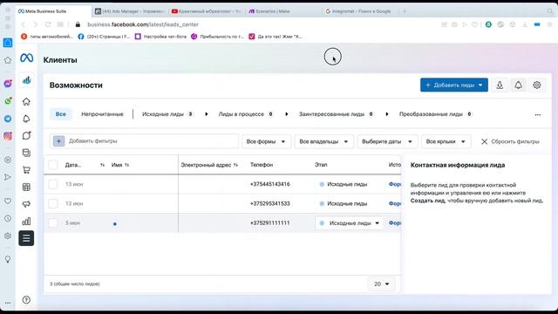Click browser address bar URL
Image resolution: width=558 pixels, height=314 pixels.
tap(143, 24)
